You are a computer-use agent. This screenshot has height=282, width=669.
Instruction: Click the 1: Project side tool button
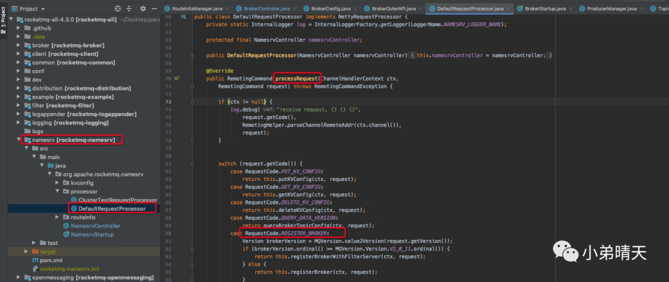pyautogui.click(x=4, y=19)
